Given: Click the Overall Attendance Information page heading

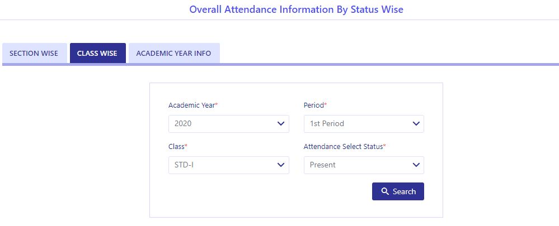Looking at the screenshot, I should pyautogui.click(x=296, y=9).
